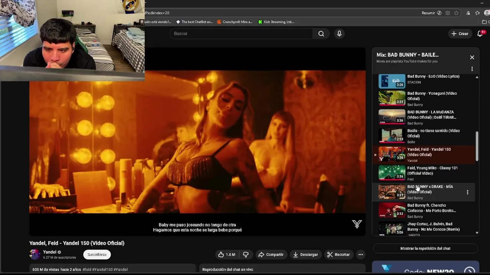Focus the Buscar search field
This screenshot has width=490, height=275.
pos(241,34)
